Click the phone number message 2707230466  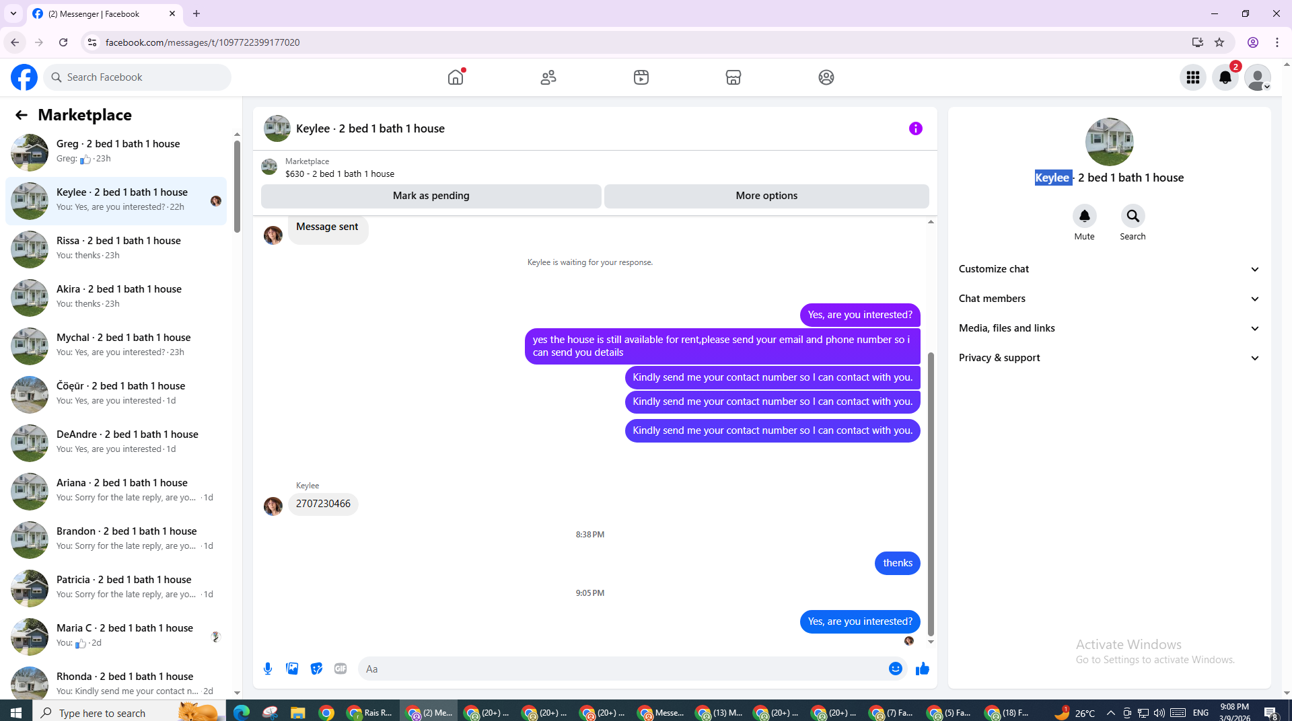323,504
